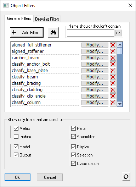The image size is (136, 187).
Task: Click the name contains text field
Action: (91, 33)
